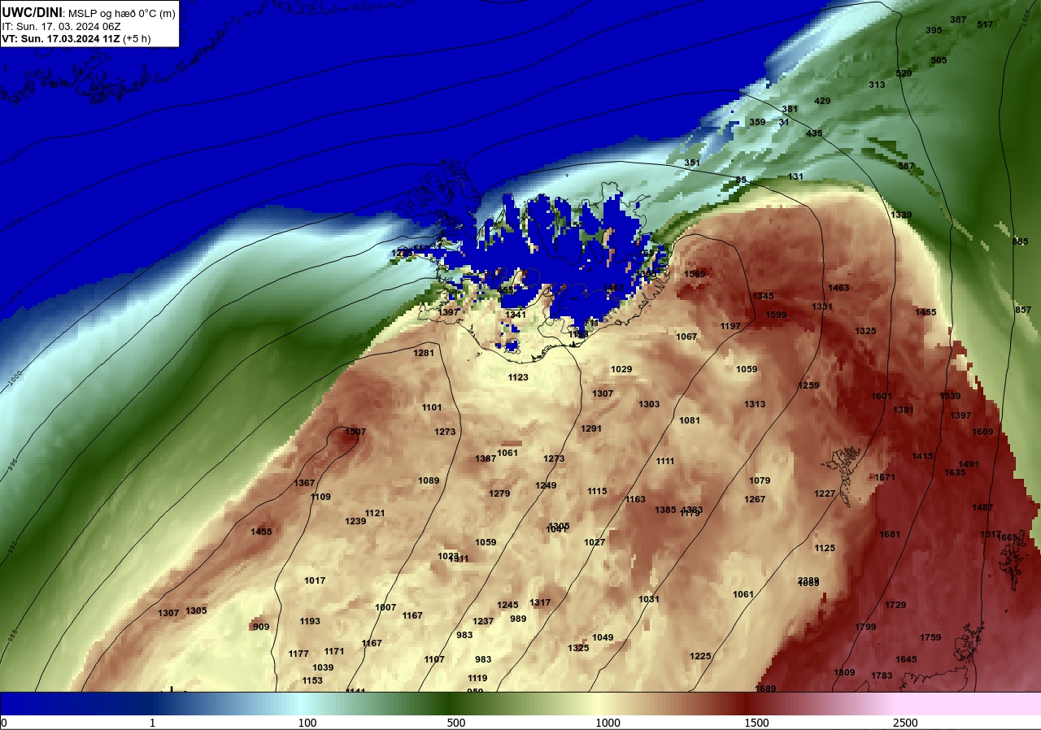1041x730 pixels.
Task: Click the map value 1671
Action: click(x=885, y=477)
